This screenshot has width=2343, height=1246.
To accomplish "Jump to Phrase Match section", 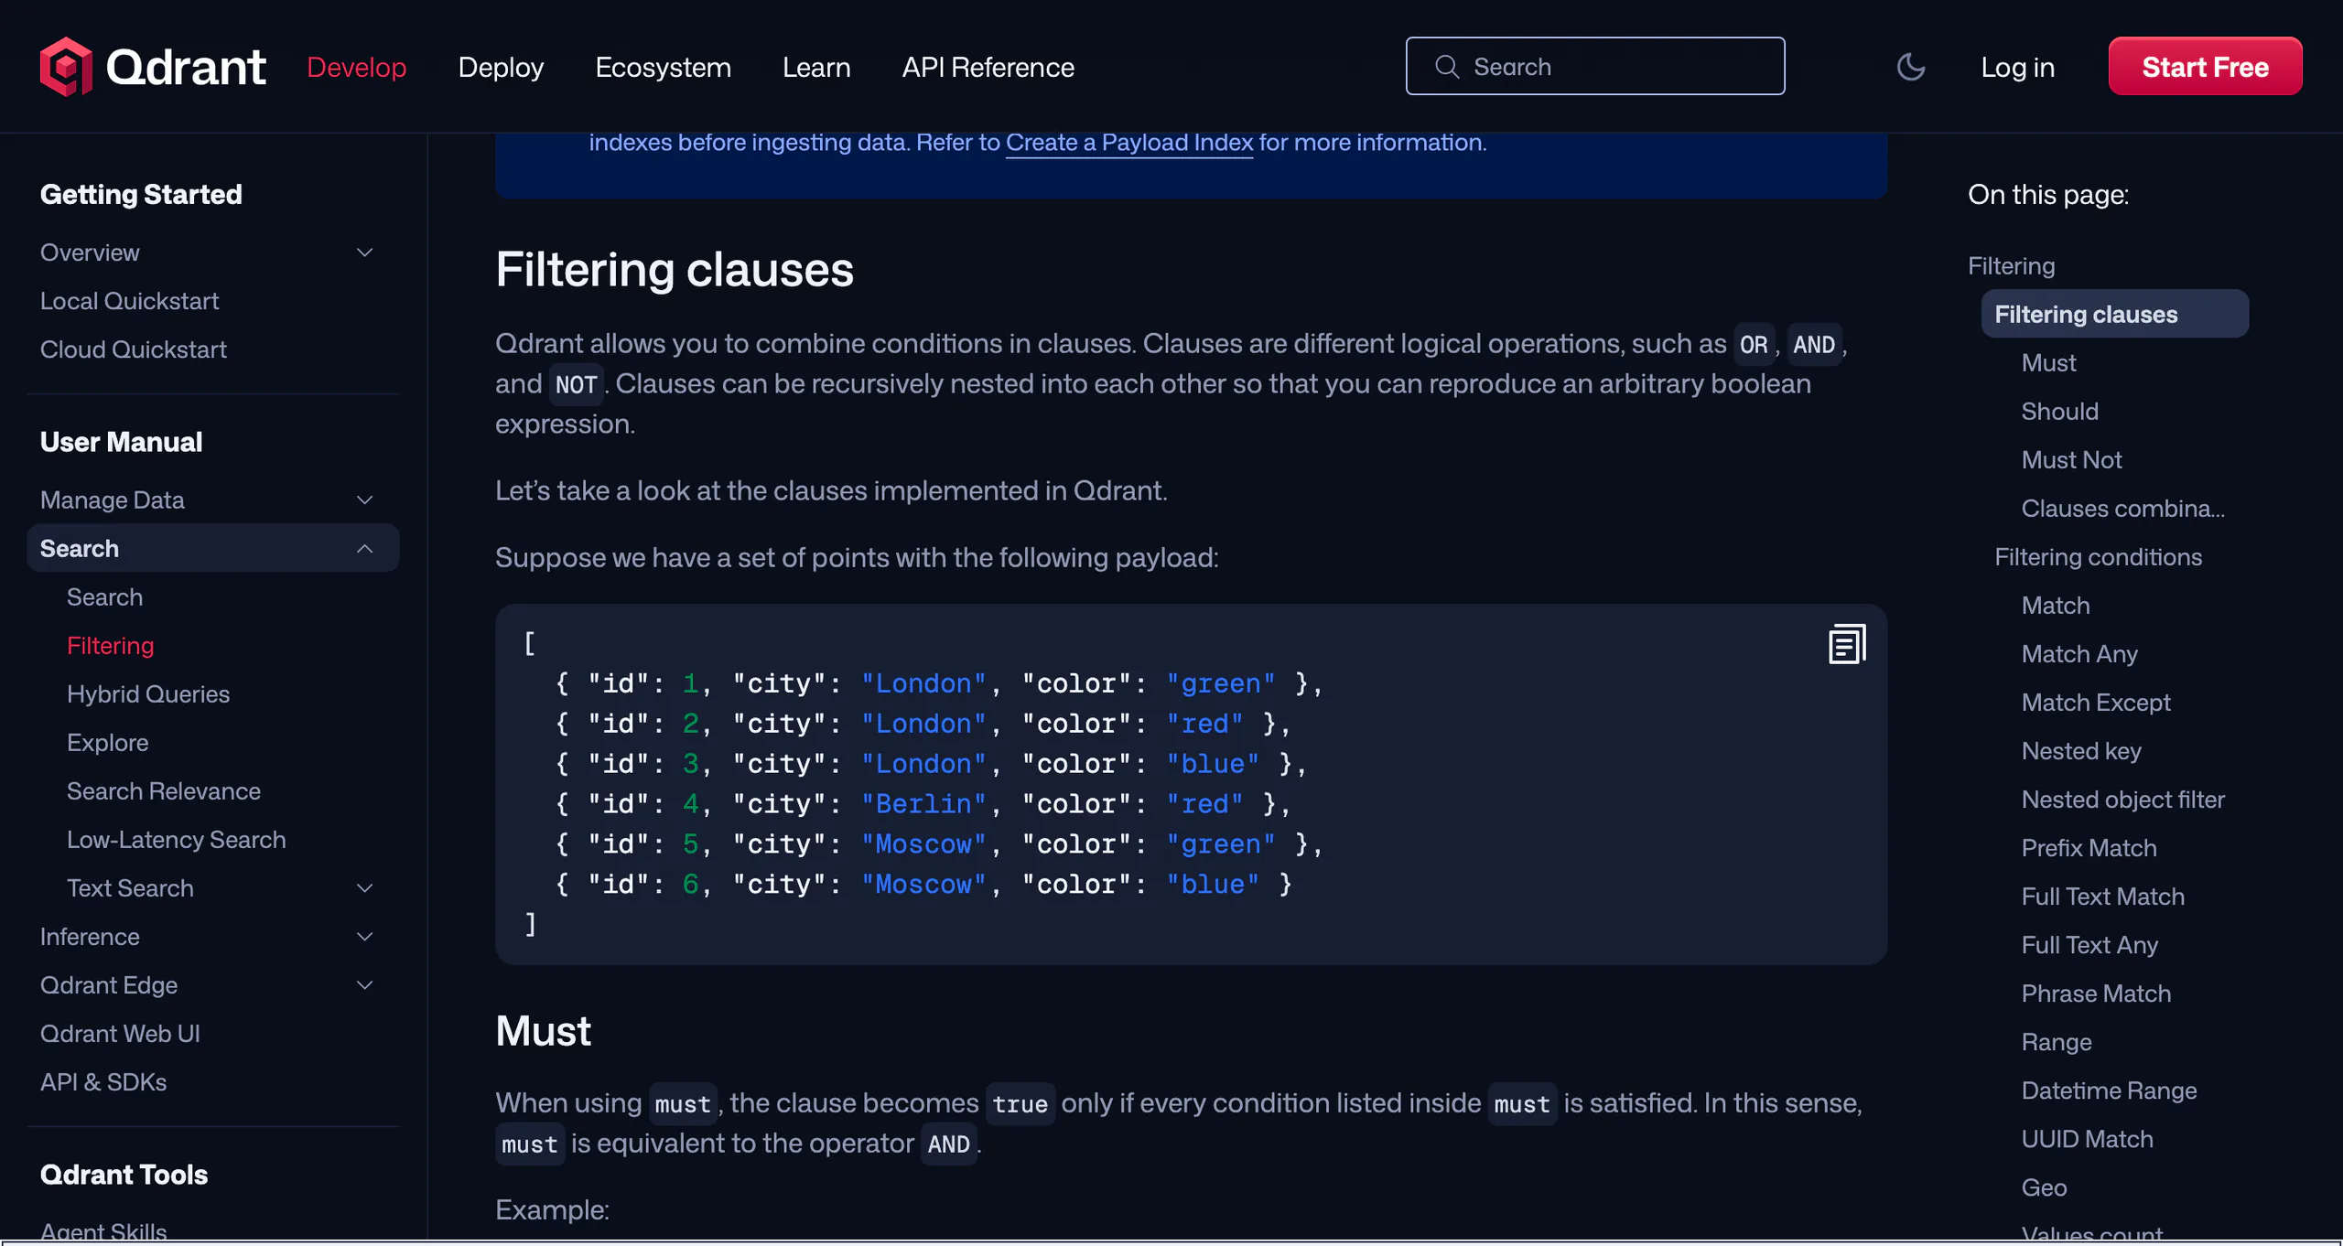I will coord(2096,994).
